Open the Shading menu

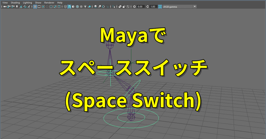coord(15,3)
